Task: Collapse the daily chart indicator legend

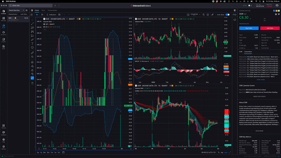Action: tap(137, 24)
